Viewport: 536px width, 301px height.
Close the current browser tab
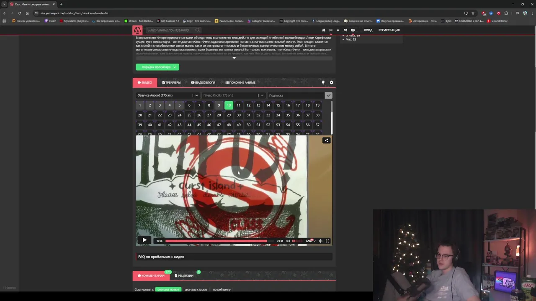[x=54, y=4]
